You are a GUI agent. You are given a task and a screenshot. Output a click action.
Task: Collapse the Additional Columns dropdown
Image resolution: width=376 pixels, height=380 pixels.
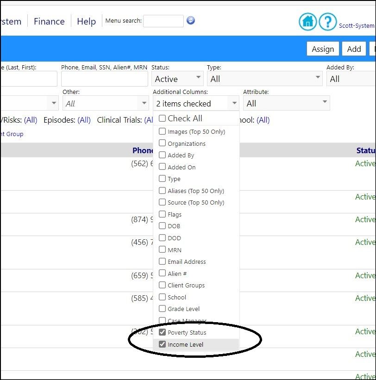click(196, 103)
